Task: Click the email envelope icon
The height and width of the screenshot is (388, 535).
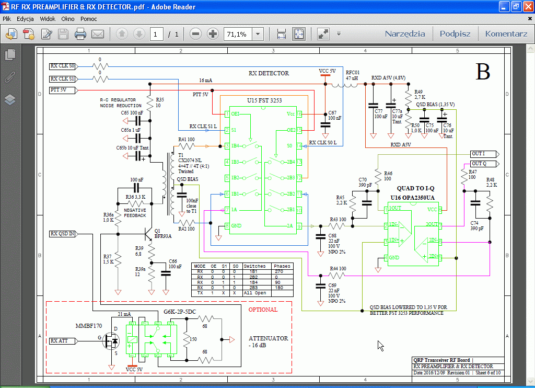Action: [x=98, y=35]
